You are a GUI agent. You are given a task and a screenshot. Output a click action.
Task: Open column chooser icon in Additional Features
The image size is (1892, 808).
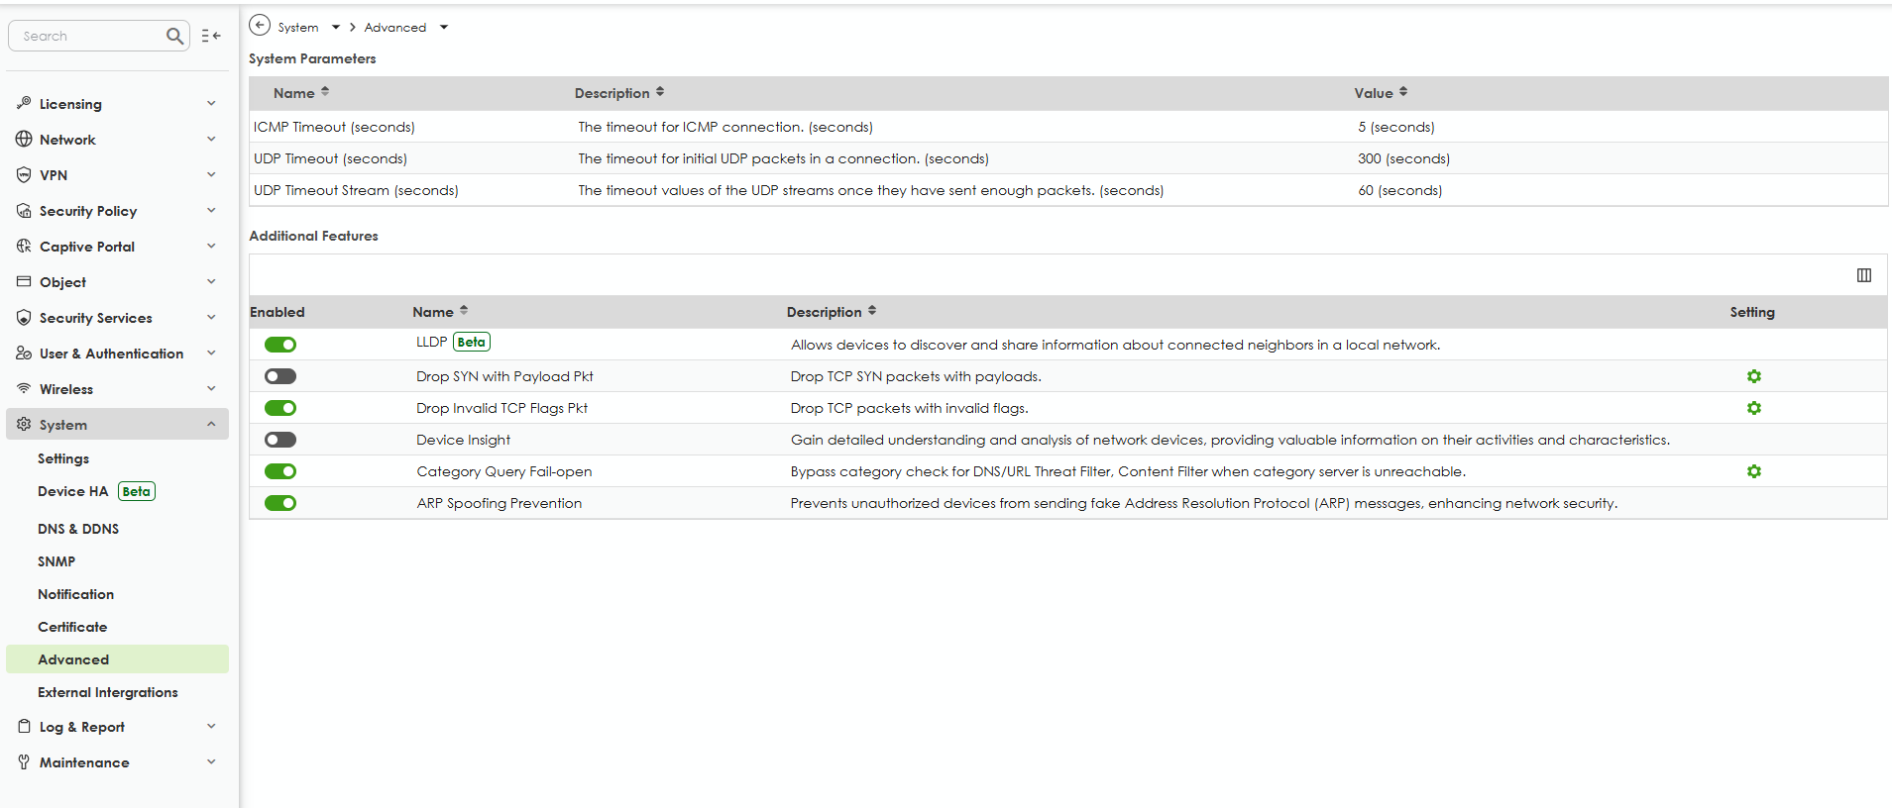[1863, 275]
